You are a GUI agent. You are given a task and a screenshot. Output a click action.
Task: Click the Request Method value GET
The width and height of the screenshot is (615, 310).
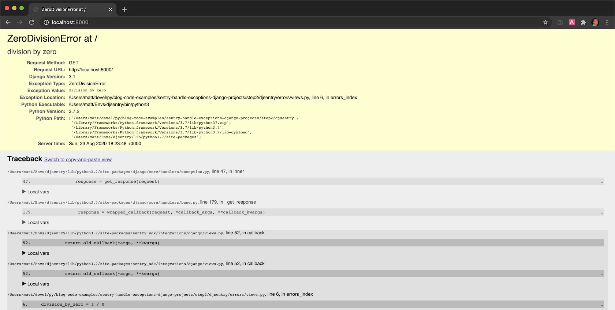pyautogui.click(x=74, y=63)
